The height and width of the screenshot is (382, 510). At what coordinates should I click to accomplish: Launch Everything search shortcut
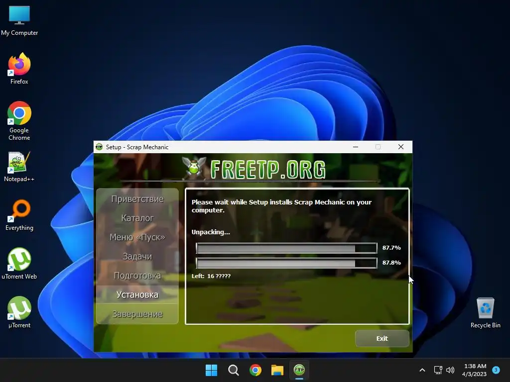click(19, 215)
